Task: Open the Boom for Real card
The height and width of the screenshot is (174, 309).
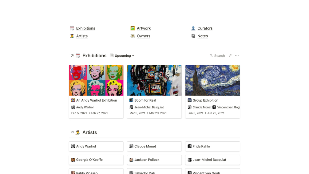Action: coord(145,100)
